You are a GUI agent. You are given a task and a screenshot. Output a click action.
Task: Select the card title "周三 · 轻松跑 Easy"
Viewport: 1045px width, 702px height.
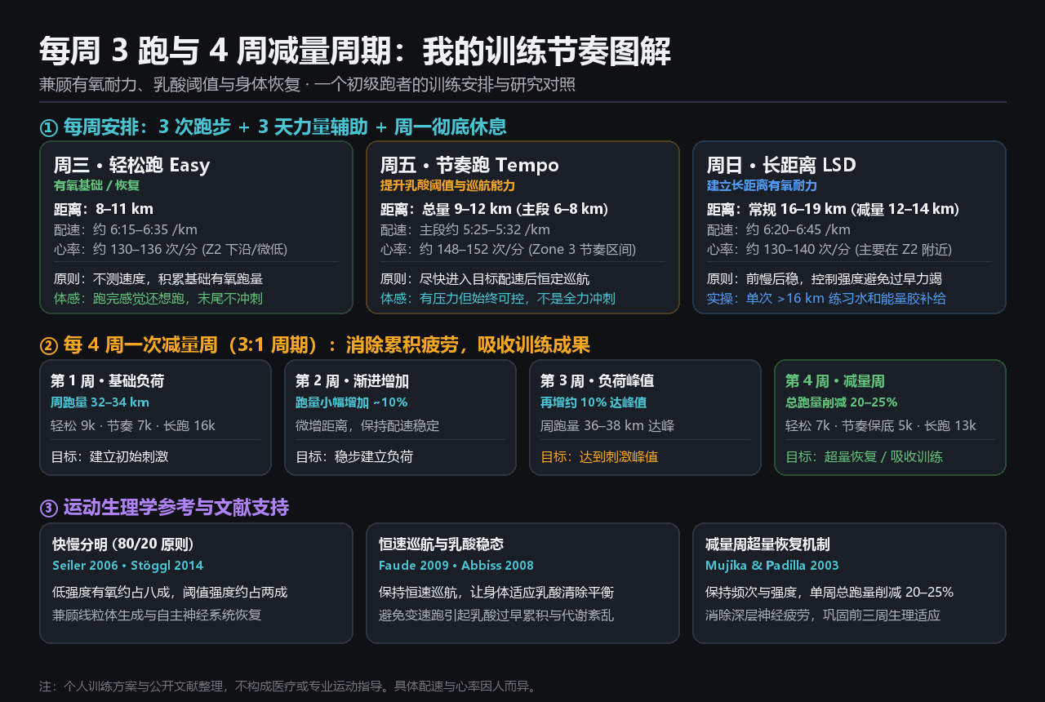(x=132, y=166)
